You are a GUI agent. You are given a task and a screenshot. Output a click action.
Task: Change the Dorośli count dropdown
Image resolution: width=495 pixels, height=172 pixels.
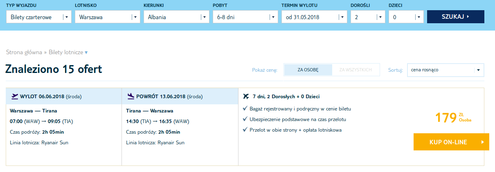(368, 17)
